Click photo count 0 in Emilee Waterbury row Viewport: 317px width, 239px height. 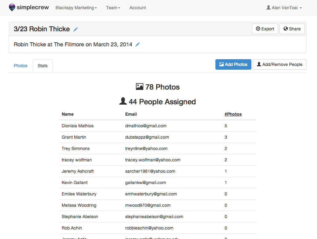226,194
